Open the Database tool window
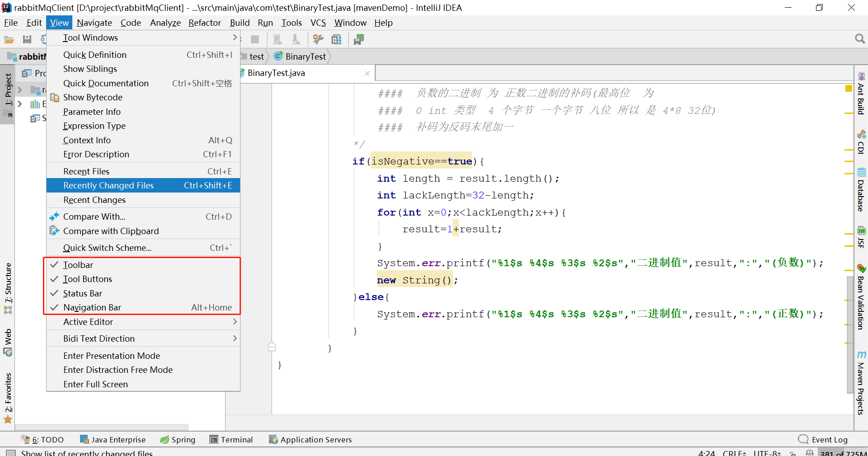The width and height of the screenshot is (868, 456). tap(861, 190)
